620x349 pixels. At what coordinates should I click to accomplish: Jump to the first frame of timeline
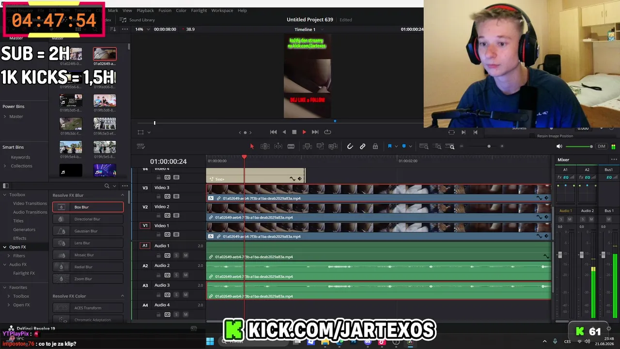coord(273,132)
